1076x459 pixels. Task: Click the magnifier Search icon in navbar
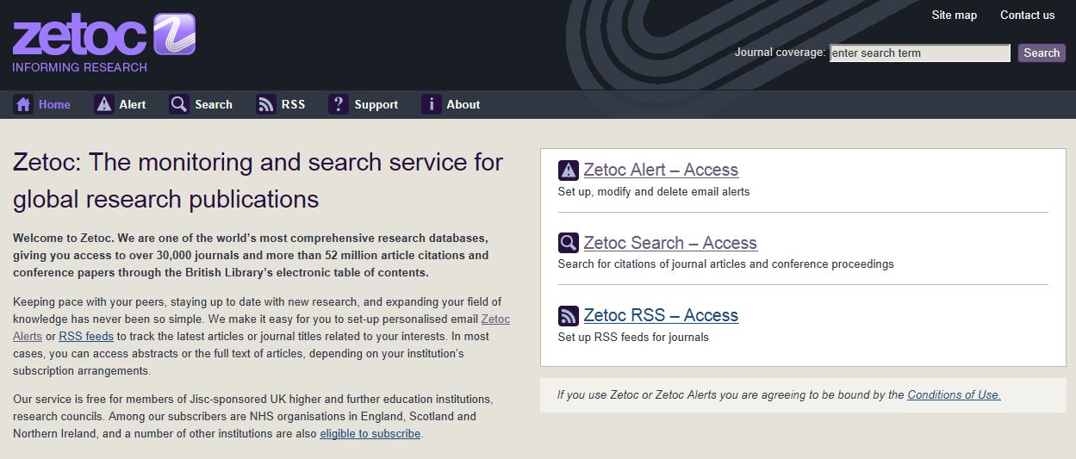179,104
